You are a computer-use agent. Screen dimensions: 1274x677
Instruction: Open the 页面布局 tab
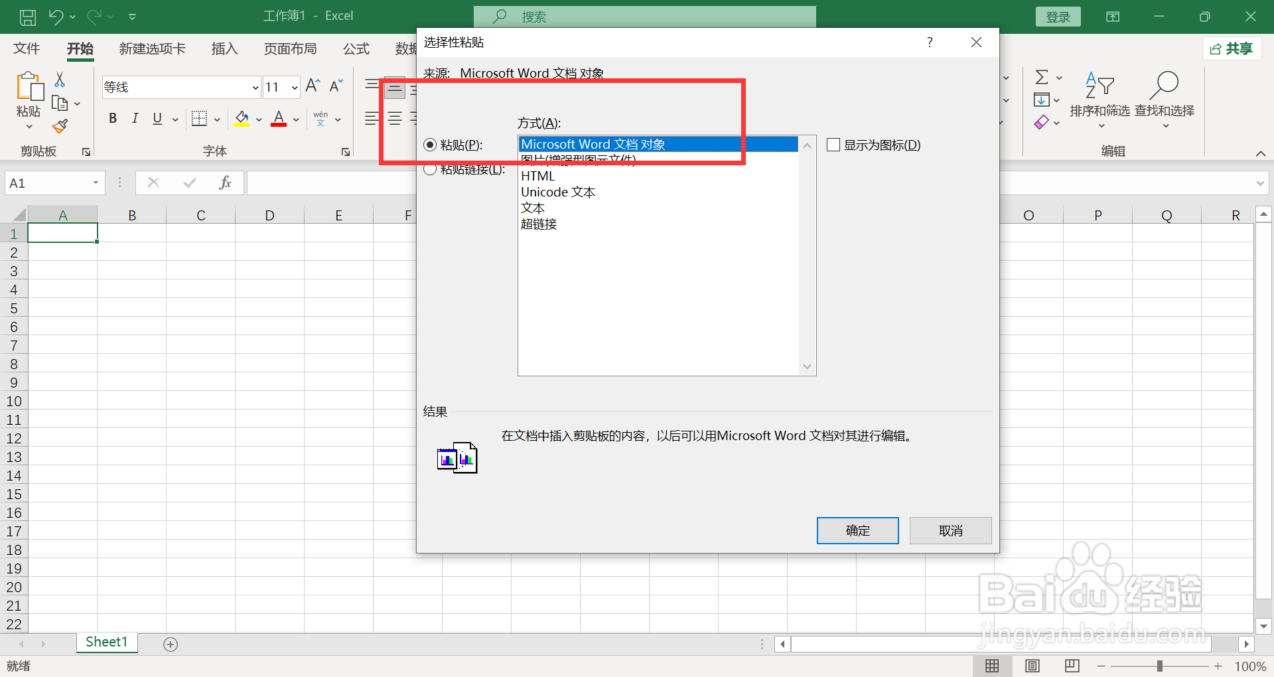pos(290,48)
